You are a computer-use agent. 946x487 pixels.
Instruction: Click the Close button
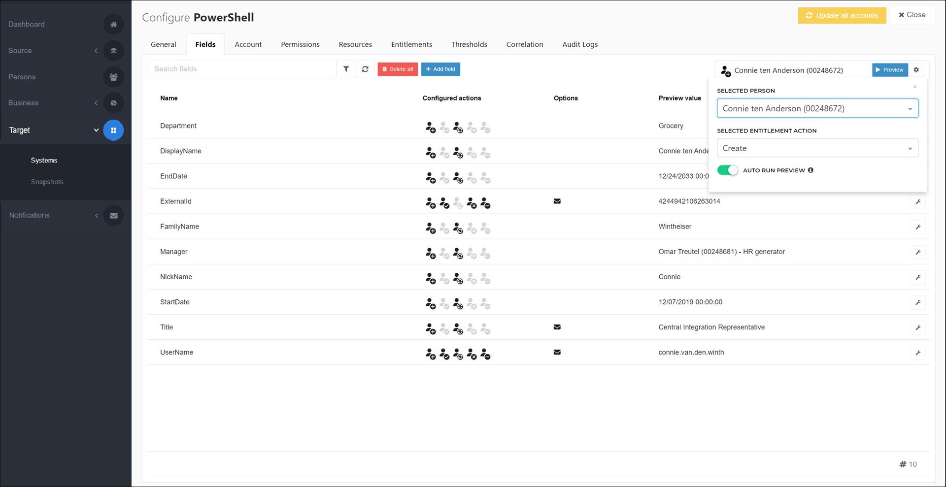(912, 15)
